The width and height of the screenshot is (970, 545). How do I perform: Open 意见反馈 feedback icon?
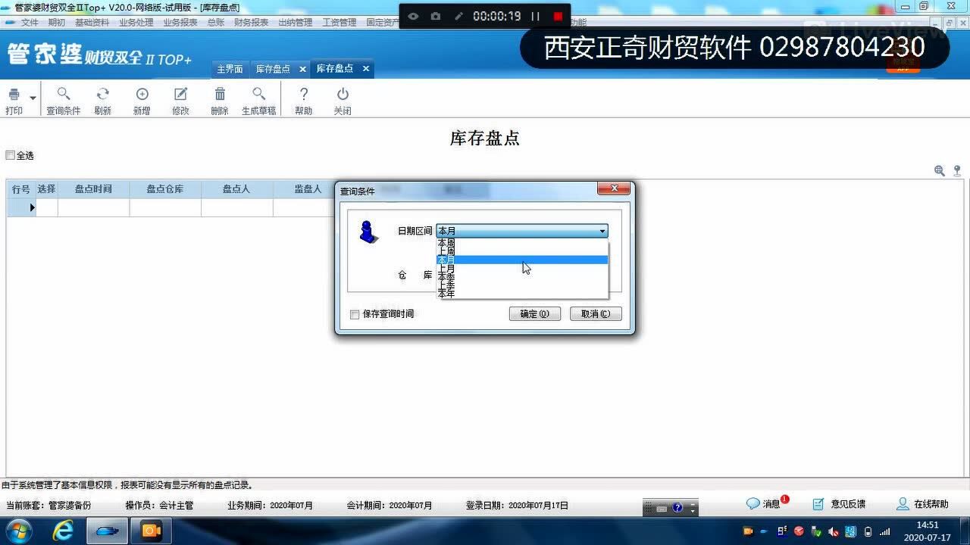click(x=818, y=504)
